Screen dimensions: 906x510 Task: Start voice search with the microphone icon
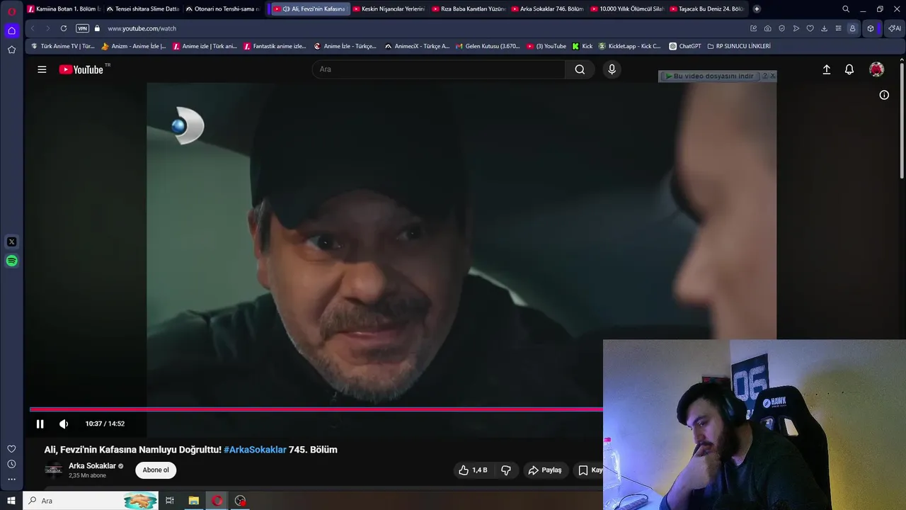(612, 69)
